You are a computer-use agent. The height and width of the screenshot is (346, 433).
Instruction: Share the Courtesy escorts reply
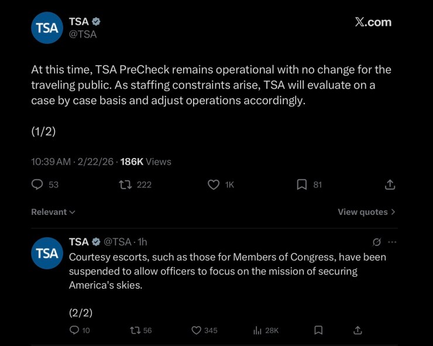coord(358,330)
